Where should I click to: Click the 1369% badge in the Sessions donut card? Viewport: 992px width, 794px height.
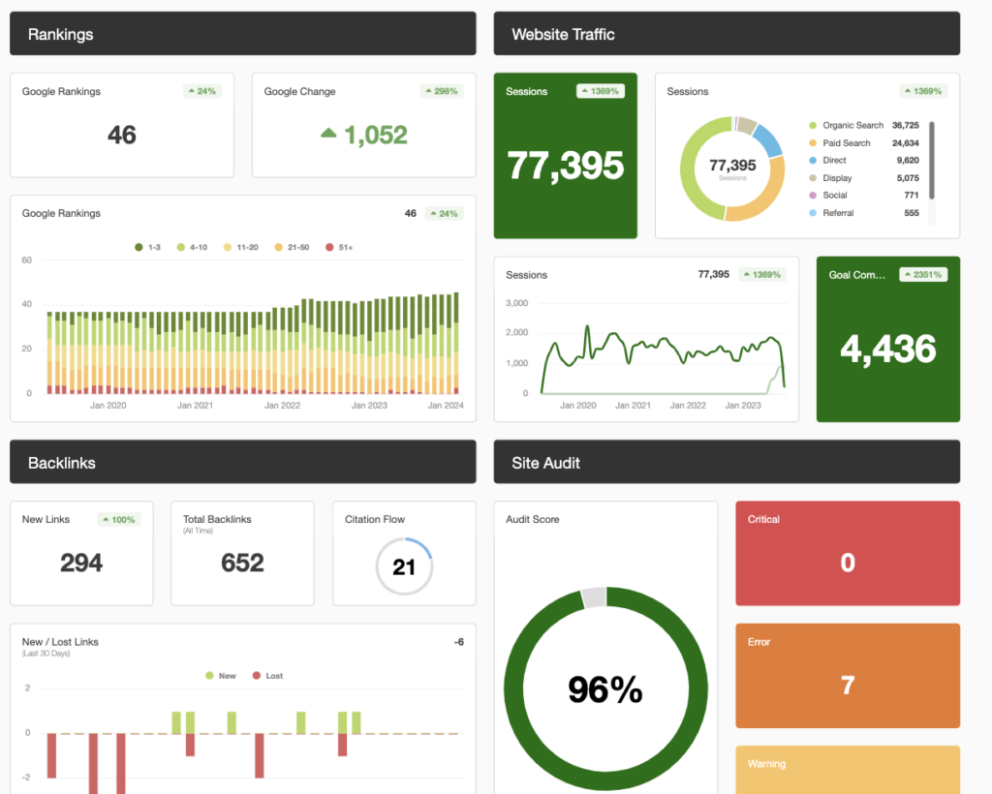[922, 91]
